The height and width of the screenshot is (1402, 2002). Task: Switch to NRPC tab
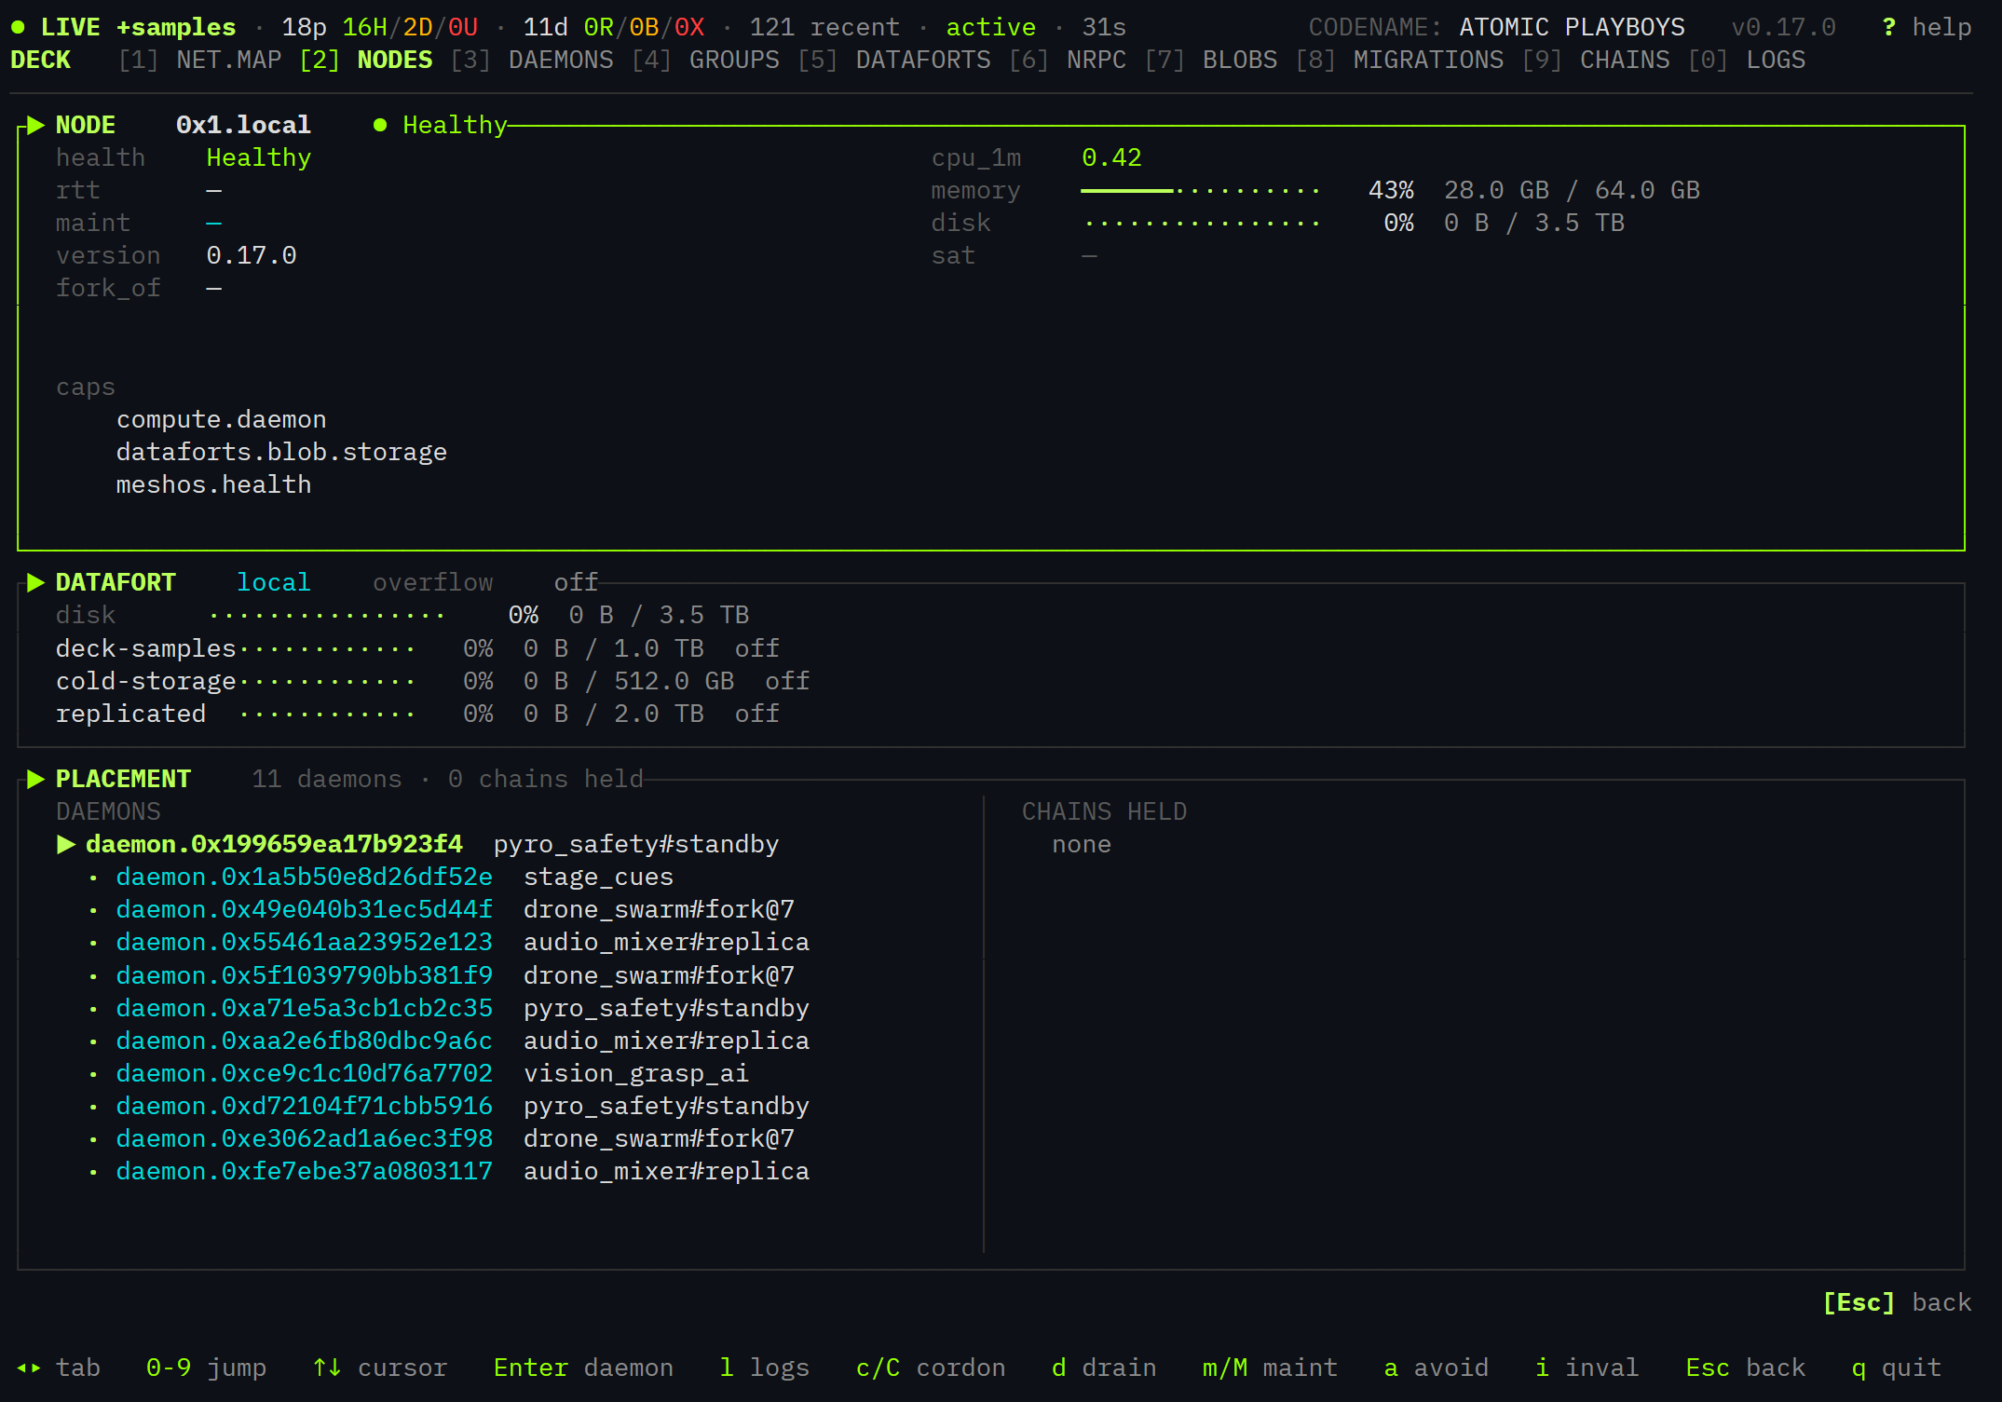click(1068, 60)
